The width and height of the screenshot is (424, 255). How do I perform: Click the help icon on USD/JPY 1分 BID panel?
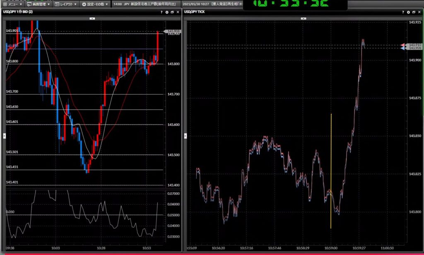click(x=161, y=12)
